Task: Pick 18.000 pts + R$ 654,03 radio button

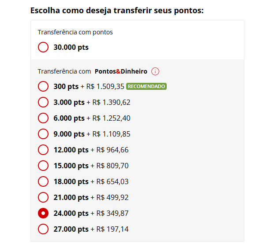Action: pyautogui.click(x=43, y=181)
